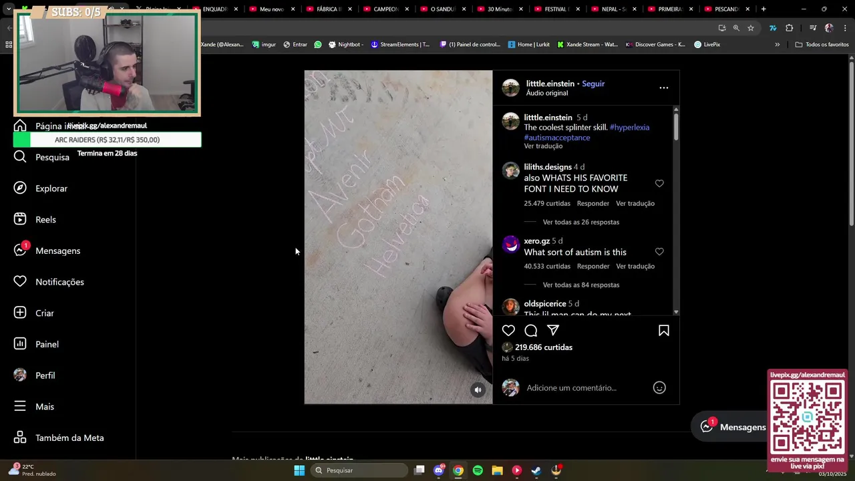Open imgur bookmark
This screenshot has height=481, width=855.
click(264, 45)
